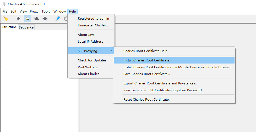Screen dimensions: 256x132
Task: Open the Tools menu
Action: click(x=46, y=12)
